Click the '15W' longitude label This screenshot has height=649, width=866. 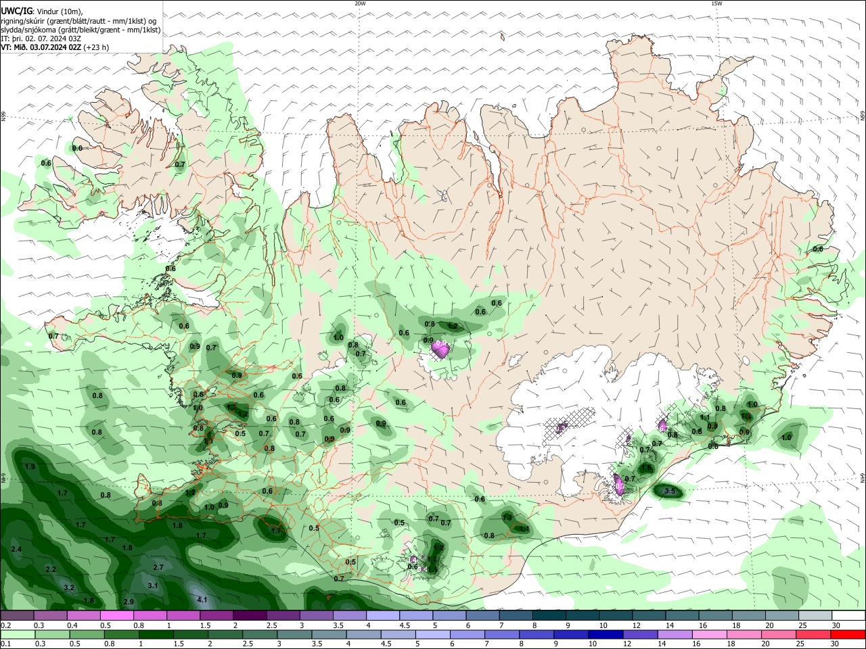(x=716, y=3)
